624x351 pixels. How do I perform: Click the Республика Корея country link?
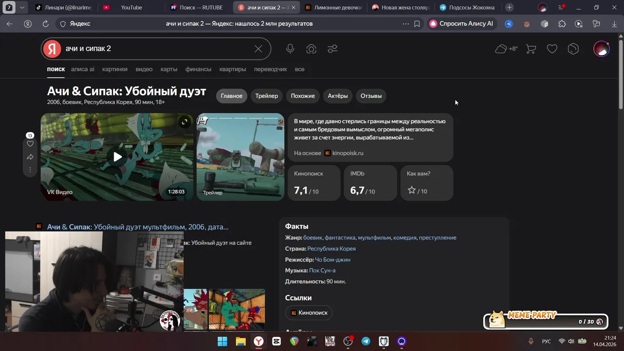pos(331,249)
